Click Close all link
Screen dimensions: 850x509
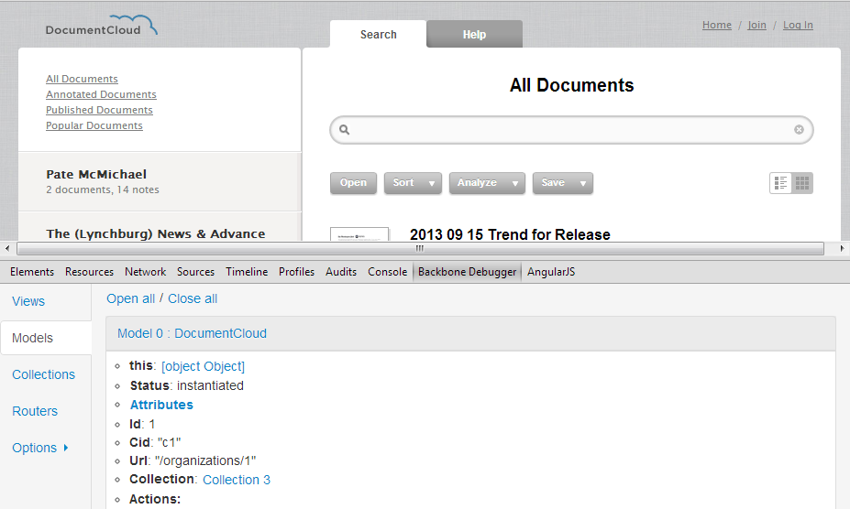point(193,299)
